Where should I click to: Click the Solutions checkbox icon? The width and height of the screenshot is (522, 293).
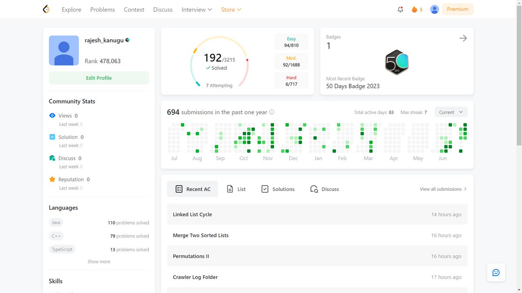coord(264,189)
